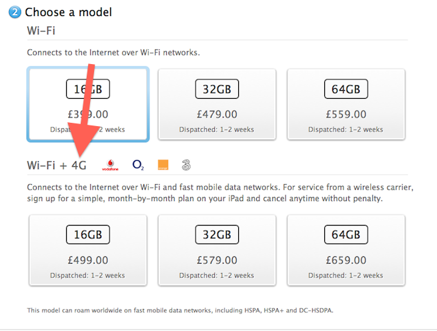
Task: Click the Orange carrier logo
Action: (x=163, y=165)
